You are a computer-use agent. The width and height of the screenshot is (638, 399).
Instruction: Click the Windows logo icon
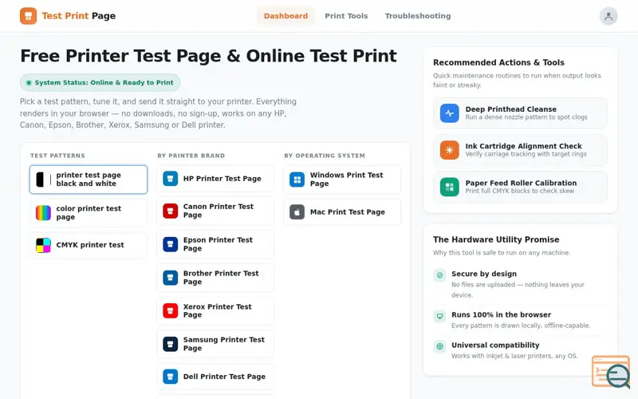(x=297, y=180)
